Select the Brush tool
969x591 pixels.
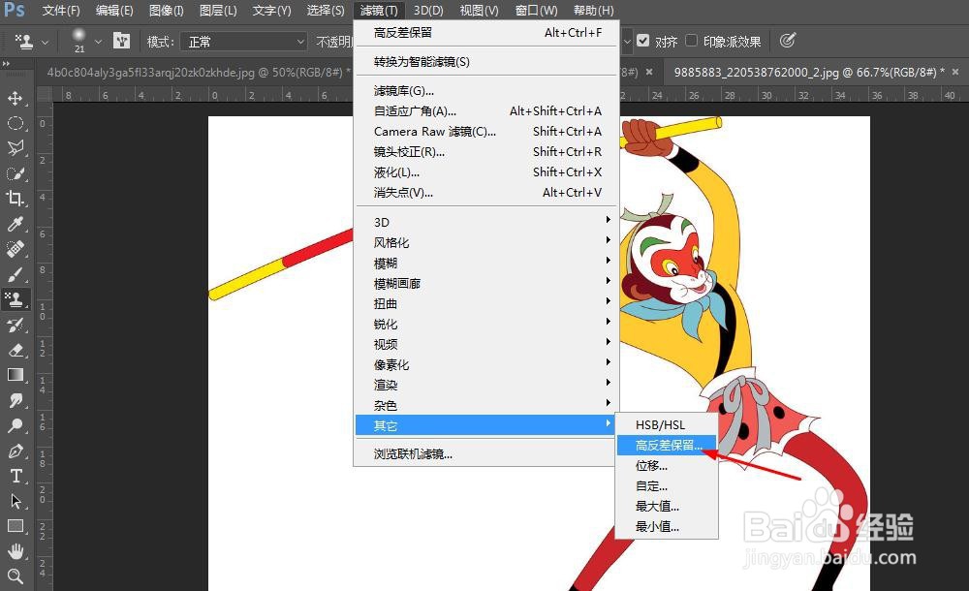click(15, 274)
